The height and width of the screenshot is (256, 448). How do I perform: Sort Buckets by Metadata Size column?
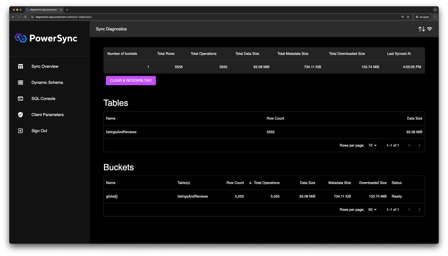tap(340, 183)
